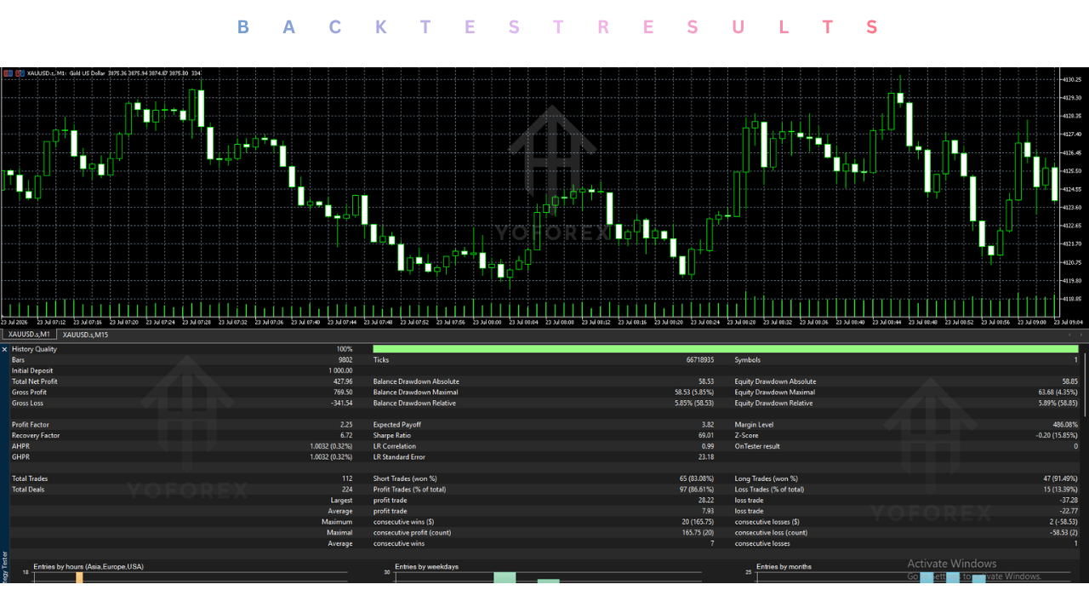Viewport: 1089px width, 613px height.
Task: Click the Z-Score value -0.20 (15.85%)
Action: (x=1058, y=436)
